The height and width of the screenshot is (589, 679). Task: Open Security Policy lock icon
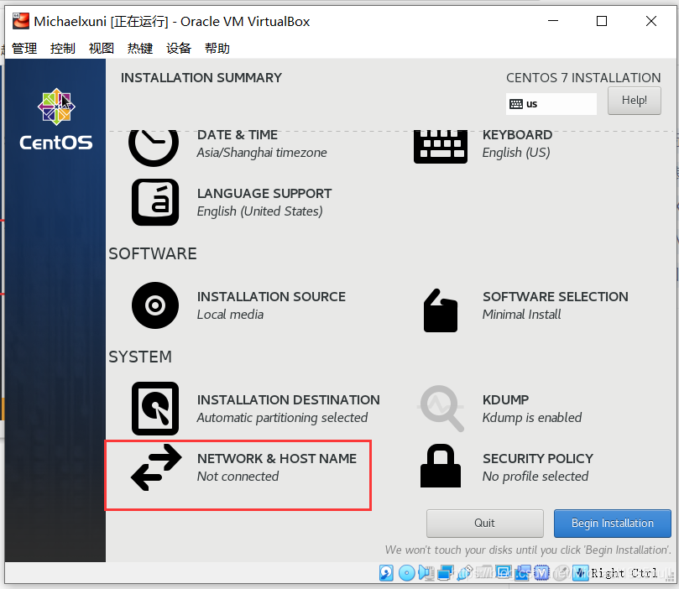pos(441,467)
